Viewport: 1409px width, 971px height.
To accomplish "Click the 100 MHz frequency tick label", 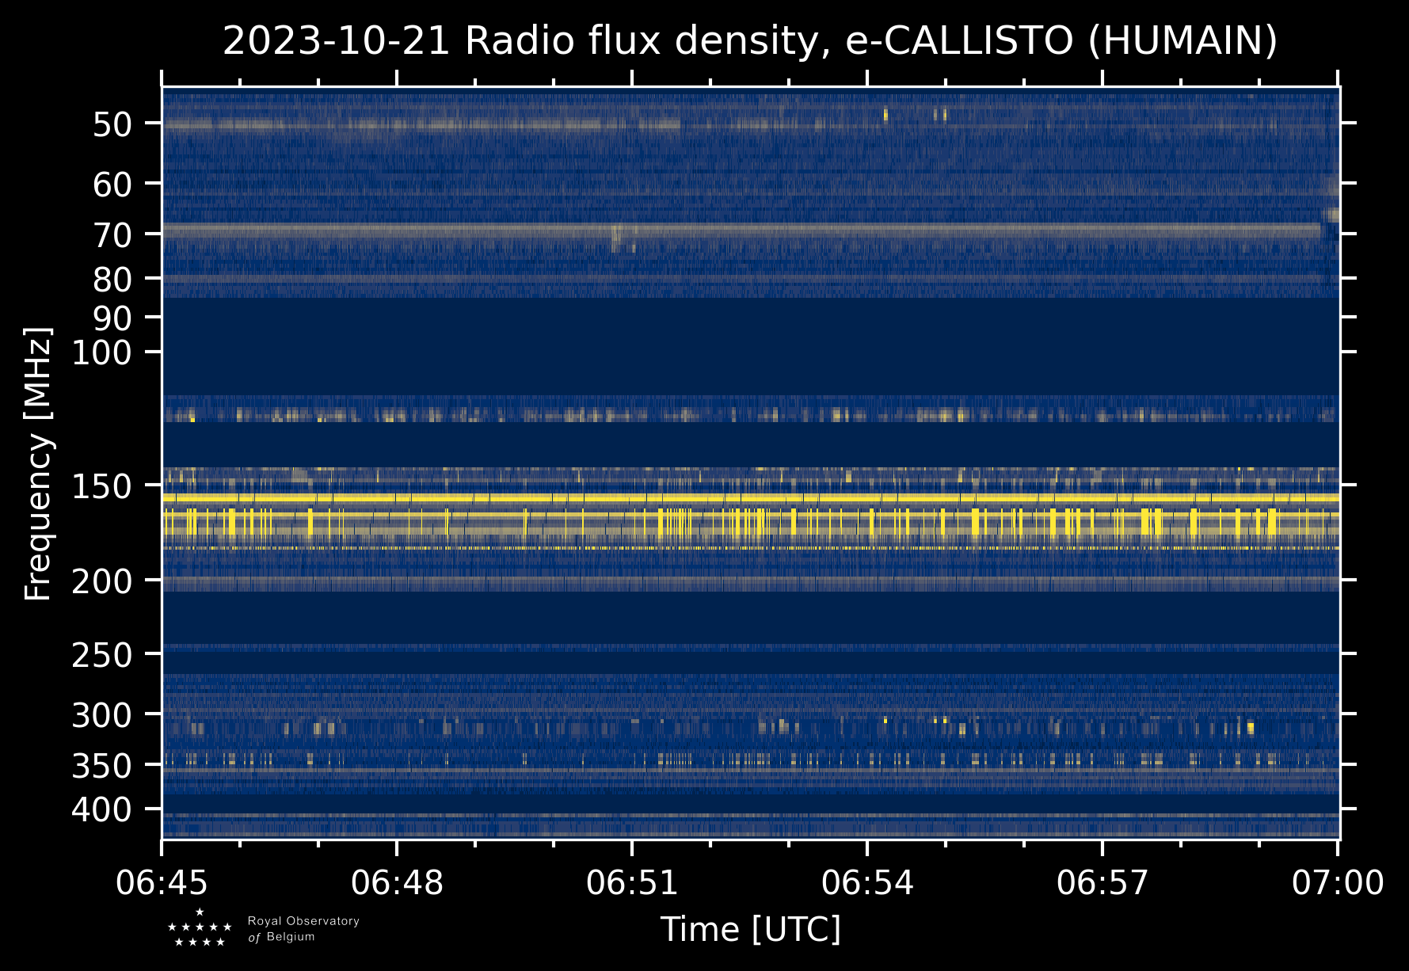I will 101,352.
